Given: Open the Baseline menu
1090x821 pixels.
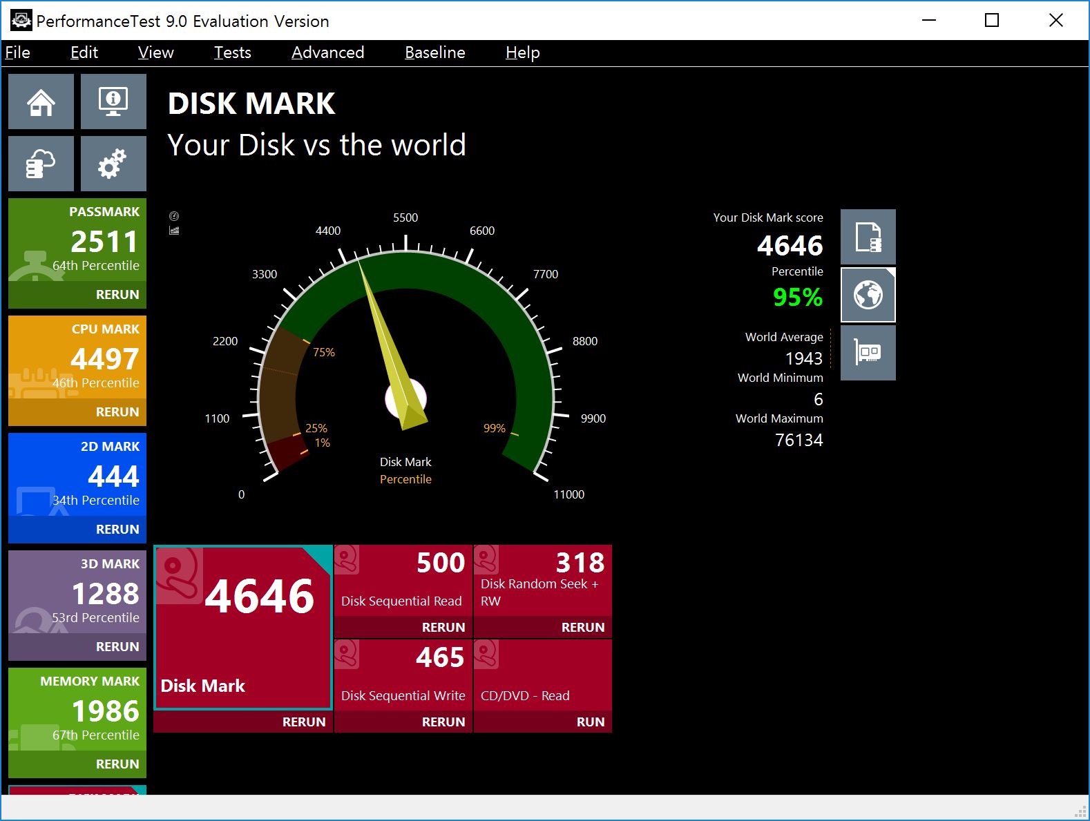Looking at the screenshot, I should point(434,52).
